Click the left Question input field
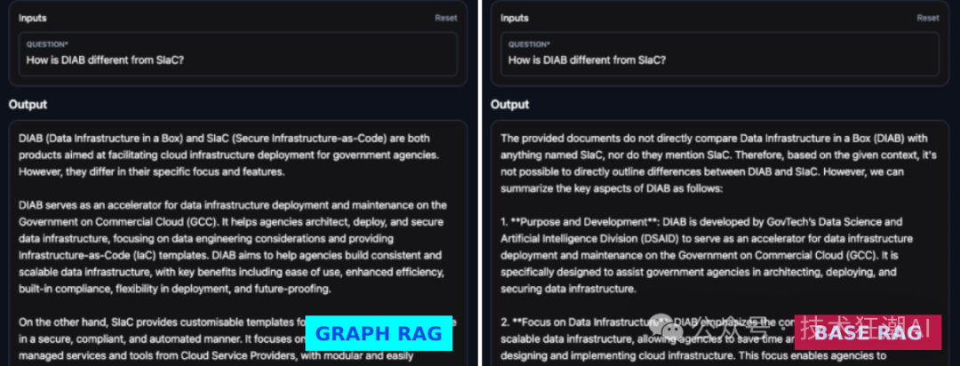Screen dimensions: 960x366 tap(237, 60)
